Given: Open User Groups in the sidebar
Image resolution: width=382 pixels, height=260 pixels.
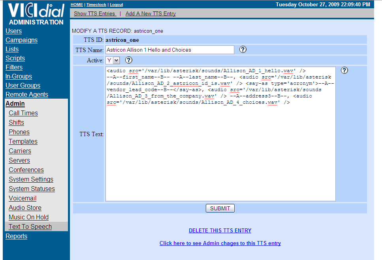Looking at the screenshot, I should tap(23, 85).
